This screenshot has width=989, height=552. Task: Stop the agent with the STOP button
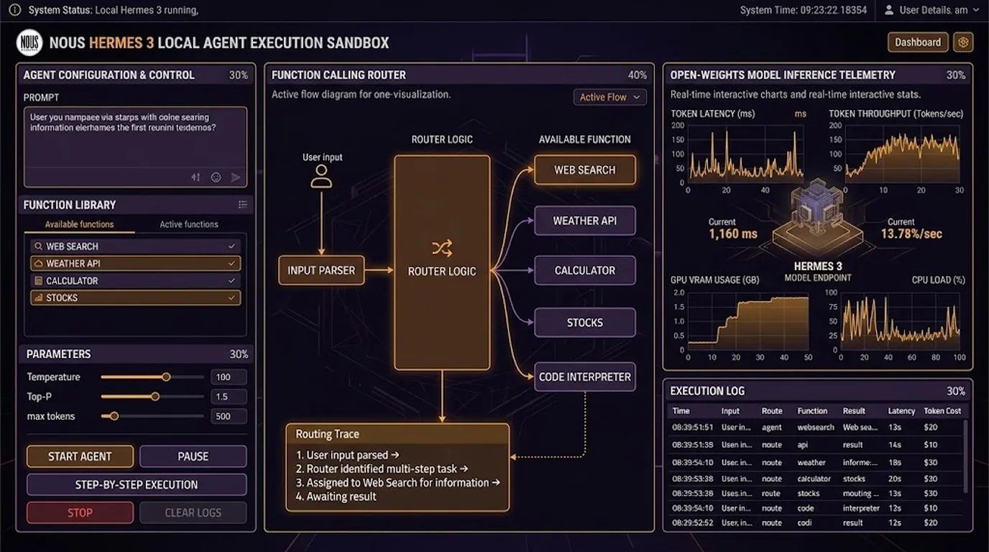coord(80,512)
